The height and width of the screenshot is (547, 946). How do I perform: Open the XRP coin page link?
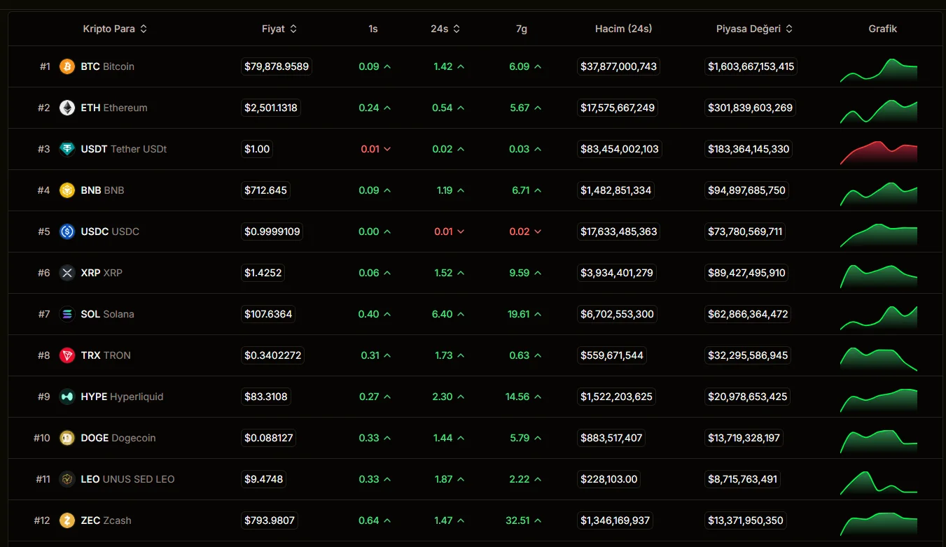point(102,273)
